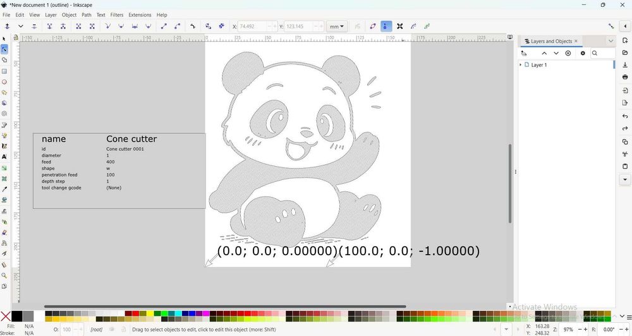Screen dimensions: 632x336
Task: Open Layers panel settings gear
Action: tap(583, 53)
